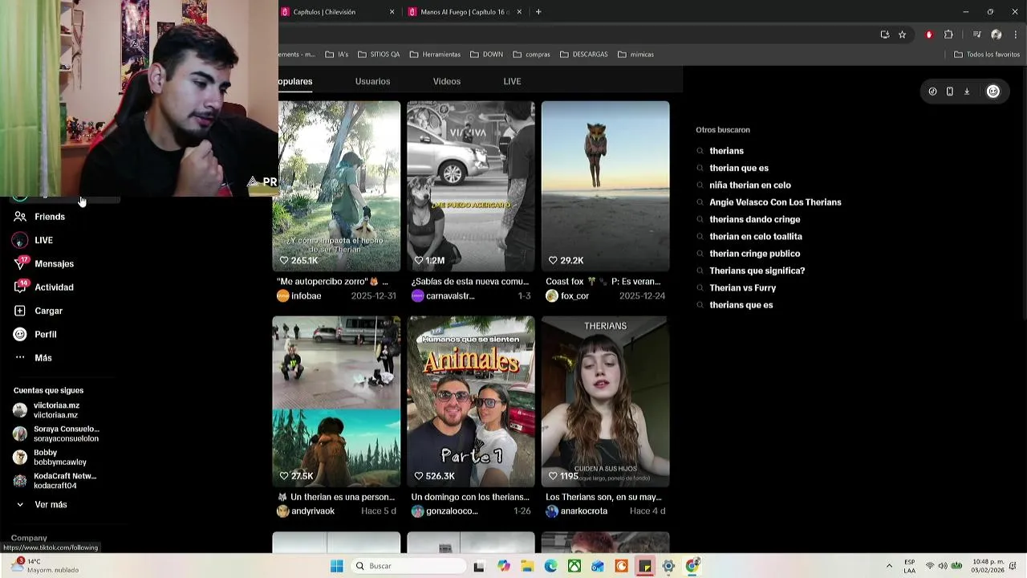Screen dimensions: 1027x578
Task: Search suggestion 'therians'
Action: coord(726,151)
